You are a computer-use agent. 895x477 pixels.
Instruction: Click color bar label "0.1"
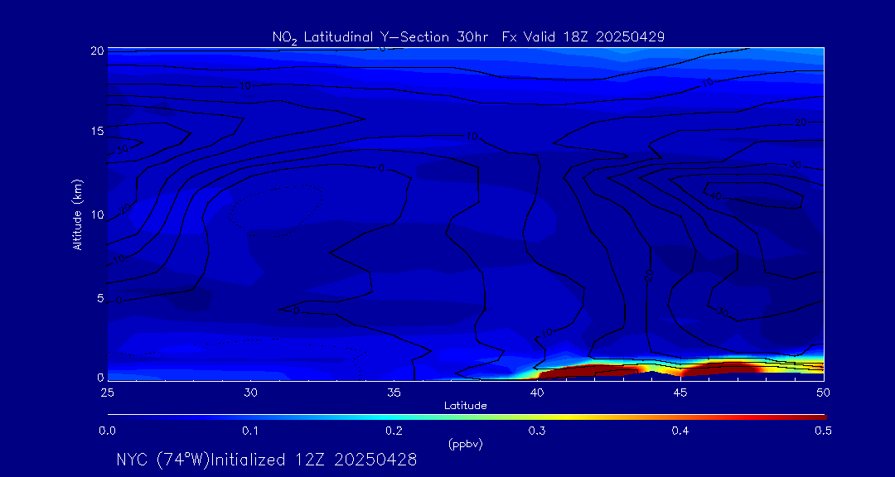250,431
